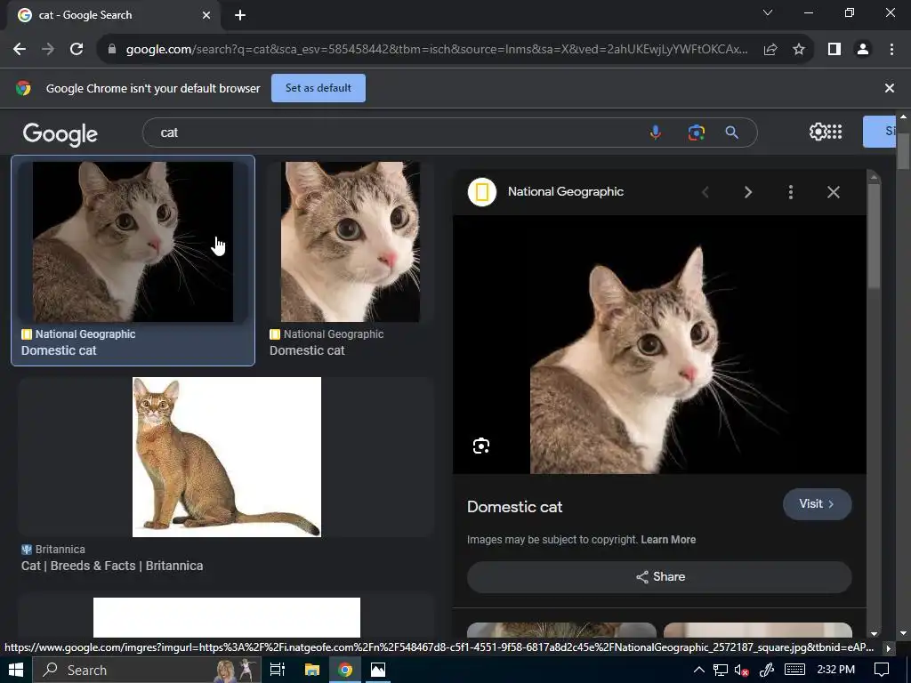The height and width of the screenshot is (683, 911).
Task: Click the magnifier search button in search box
Action: [732, 133]
